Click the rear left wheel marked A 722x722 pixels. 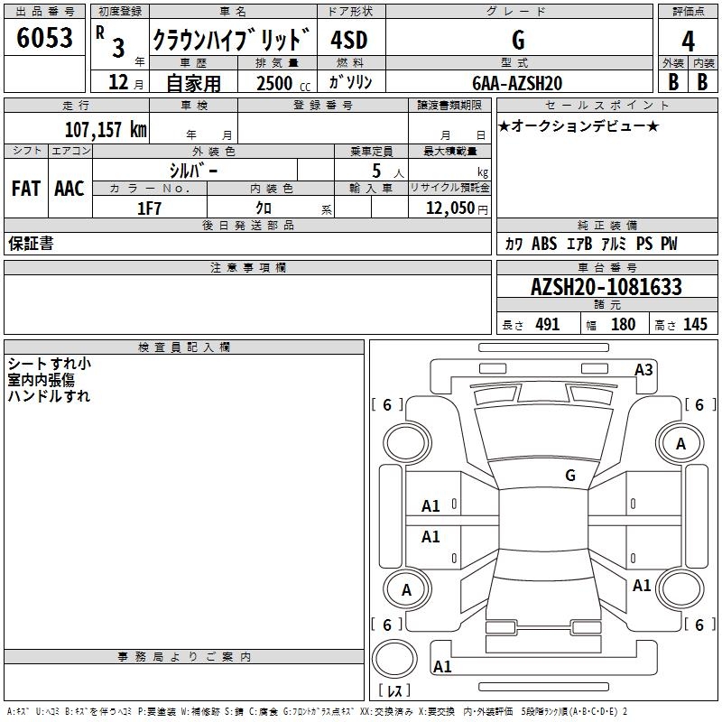(407, 589)
